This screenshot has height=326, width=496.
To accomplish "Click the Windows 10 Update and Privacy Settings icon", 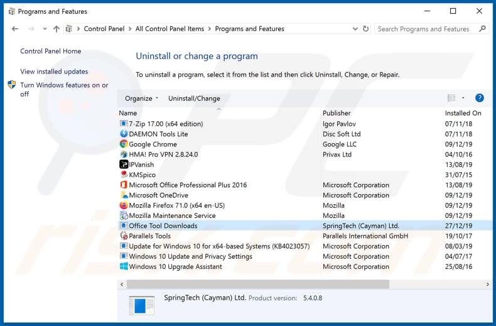I will (124, 256).
